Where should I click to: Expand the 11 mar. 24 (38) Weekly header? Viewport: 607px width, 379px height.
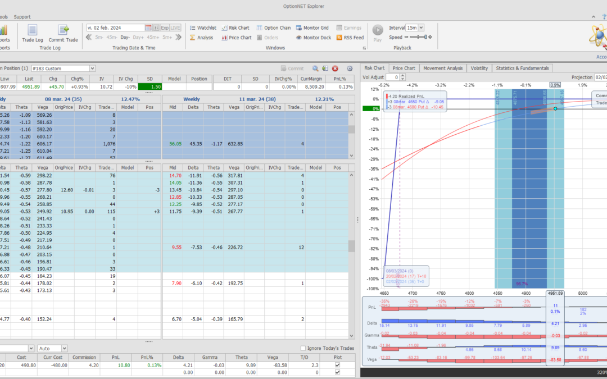coord(258,99)
